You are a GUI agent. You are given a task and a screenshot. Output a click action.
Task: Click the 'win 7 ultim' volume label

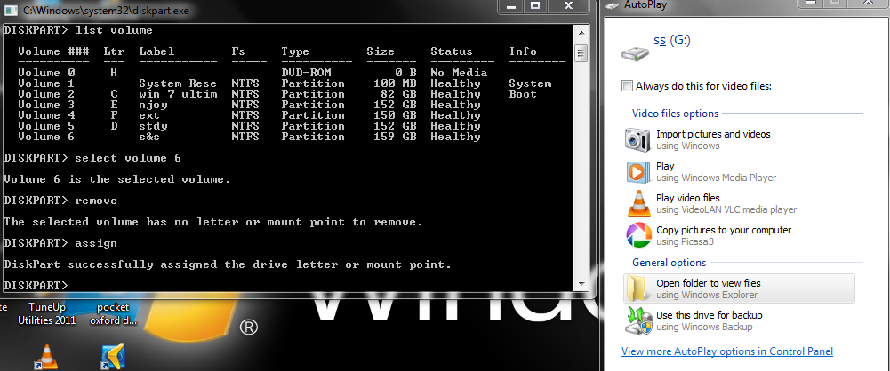pos(178,94)
